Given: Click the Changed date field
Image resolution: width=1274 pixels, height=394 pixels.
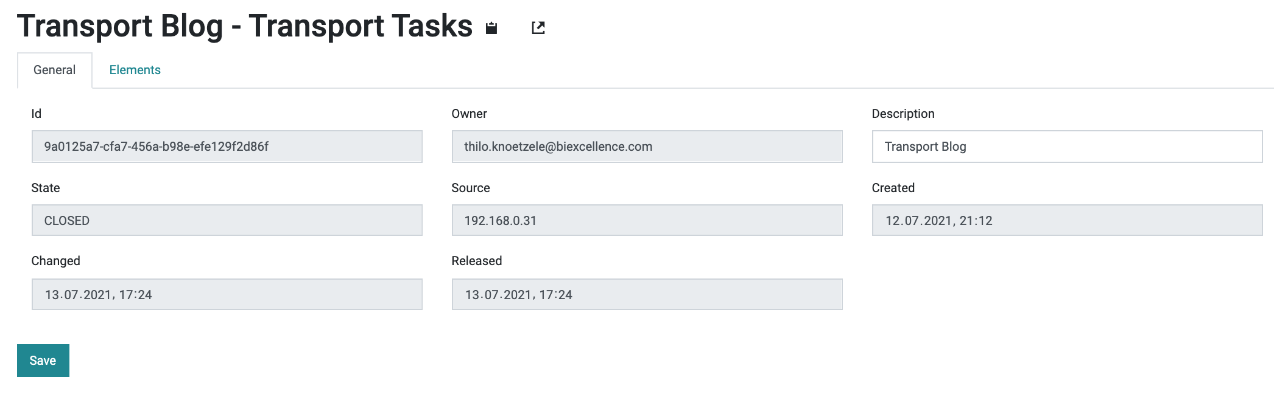Looking at the screenshot, I should tap(227, 294).
